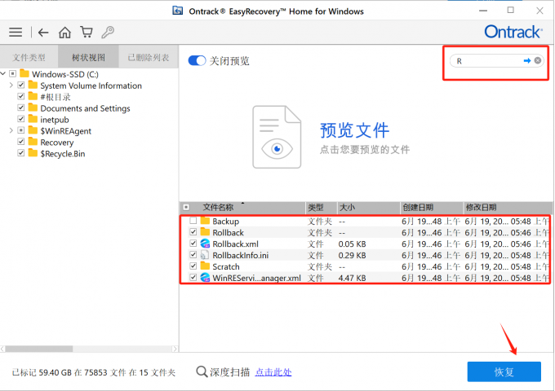Toggle the close-preview switch

(197, 61)
